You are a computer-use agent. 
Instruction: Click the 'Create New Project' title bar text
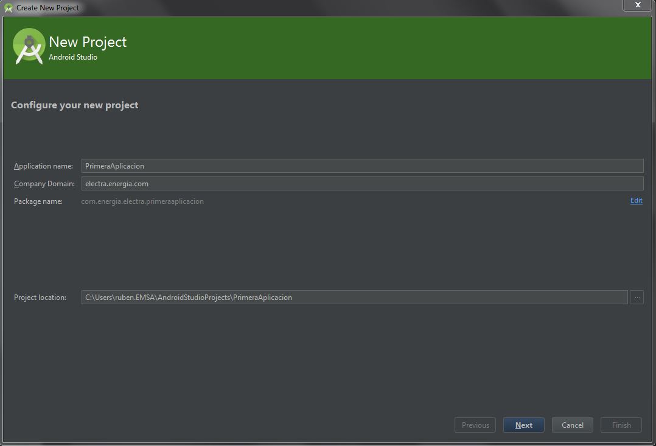pyautogui.click(x=47, y=8)
